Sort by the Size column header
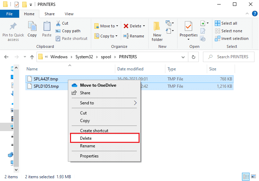 pyautogui.click(x=221, y=69)
